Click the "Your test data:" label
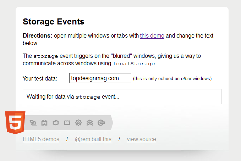Viewport: 241px width, 161px height. pyautogui.click(x=40, y=79)
